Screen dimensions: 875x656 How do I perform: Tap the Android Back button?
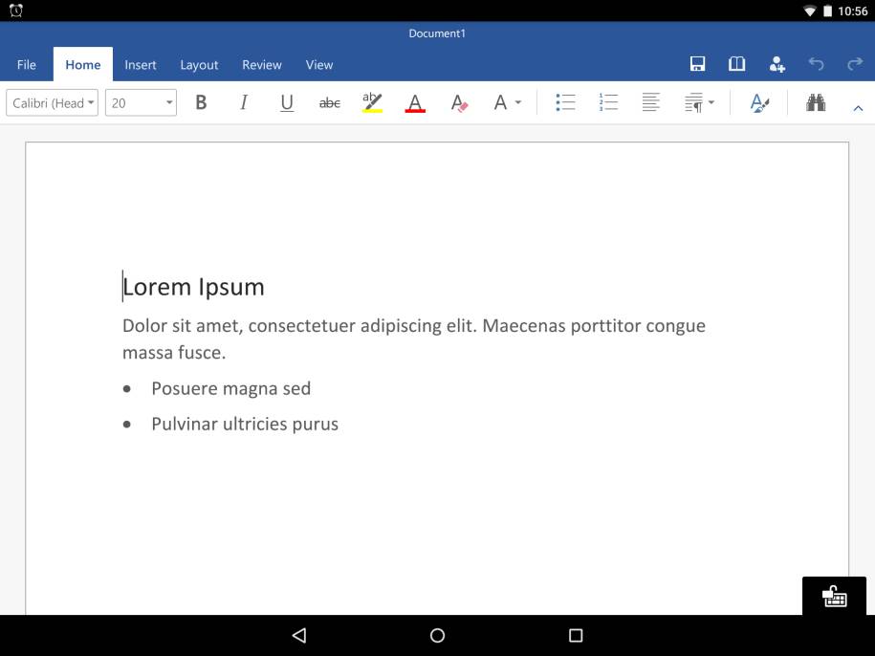(x=299, y=635)
